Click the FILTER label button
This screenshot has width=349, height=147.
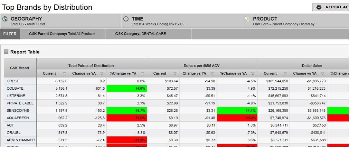[10, 34]
